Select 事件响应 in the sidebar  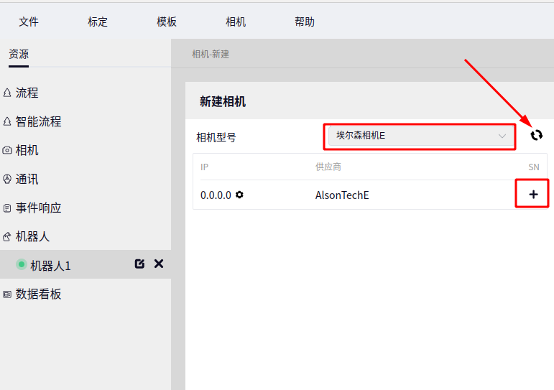(38, 208)
